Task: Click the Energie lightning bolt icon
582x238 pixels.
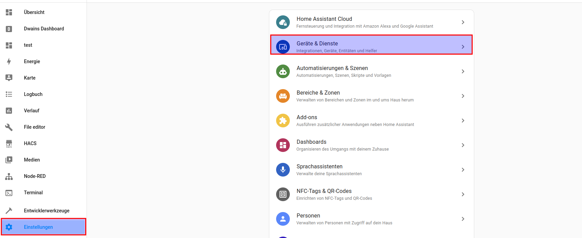Action: tap(9, 61)
